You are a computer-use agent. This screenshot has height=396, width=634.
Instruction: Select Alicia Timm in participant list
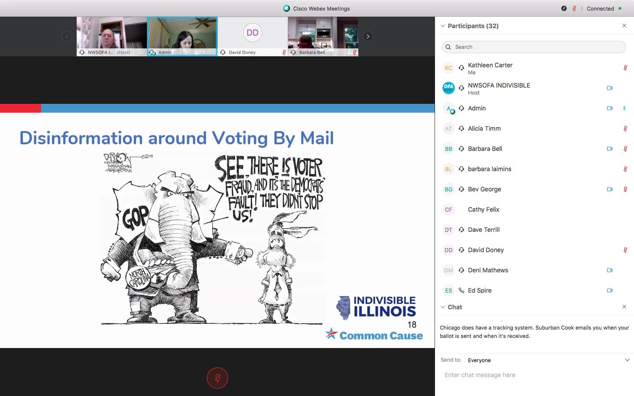coord(534,128)
